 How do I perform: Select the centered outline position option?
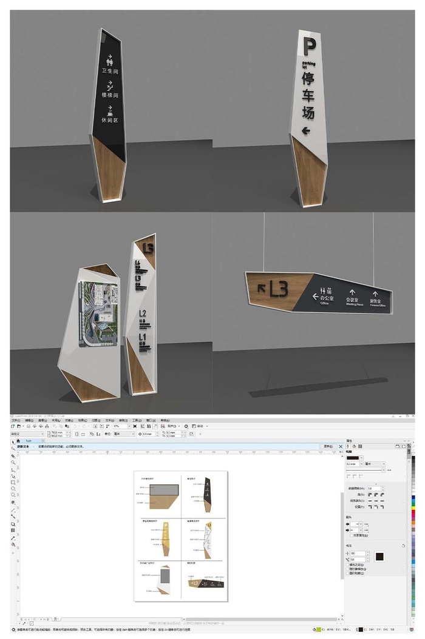click(x=376, y=507)
